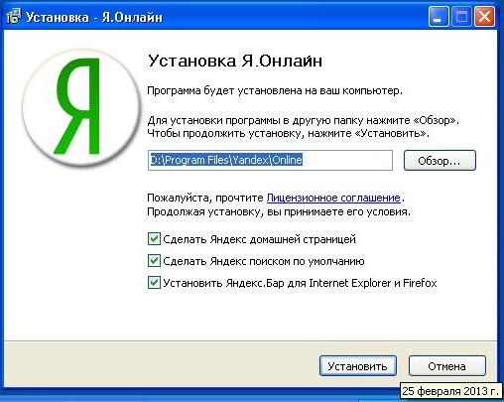The width and height of the screenshot is (504, 402).
Task: Click the 'Программа будет установлена на ваш компьютер' text
Action: [275, 90]
